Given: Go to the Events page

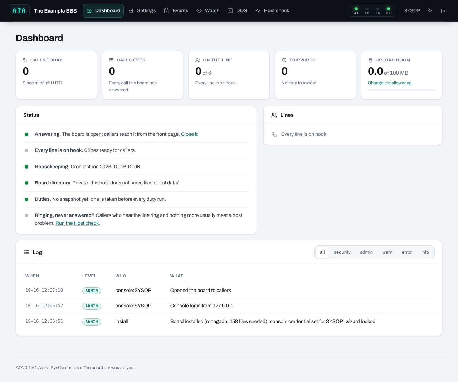Looking at the screenshot, I should pos(176,11).
